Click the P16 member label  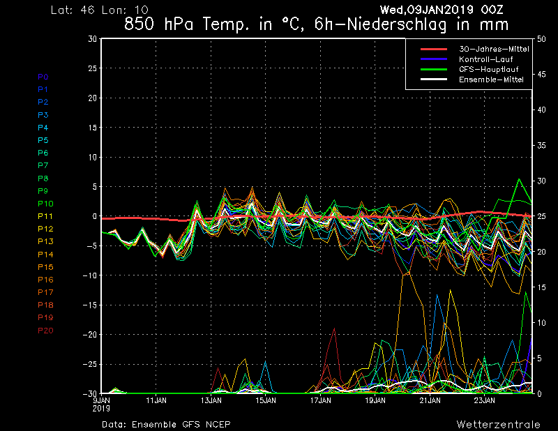(45, 280)
